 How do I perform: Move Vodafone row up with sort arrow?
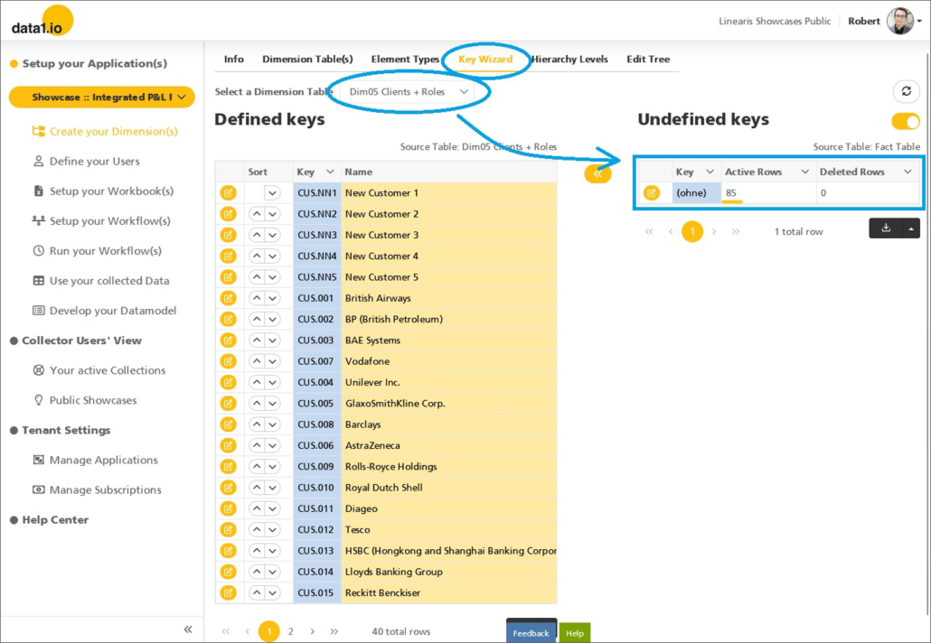coord(257,361)
